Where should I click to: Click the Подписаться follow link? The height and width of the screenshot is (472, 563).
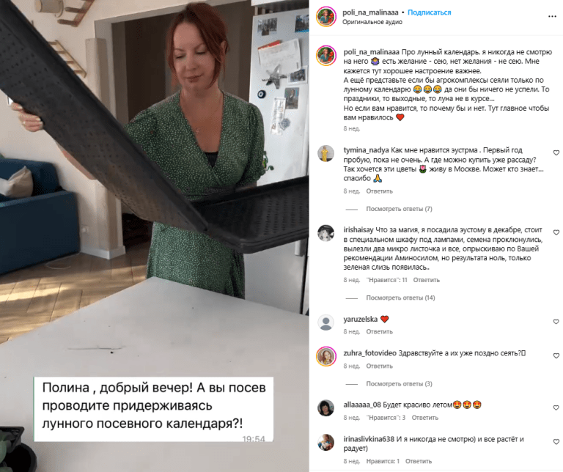[x=429, y=12]
